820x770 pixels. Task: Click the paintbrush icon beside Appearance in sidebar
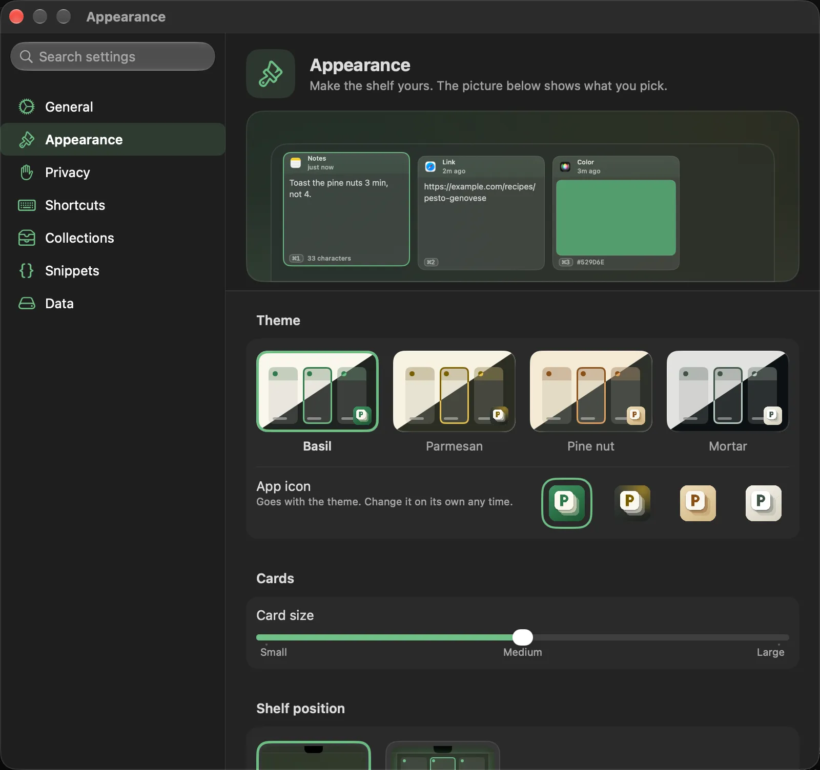(x=27, y=139)
